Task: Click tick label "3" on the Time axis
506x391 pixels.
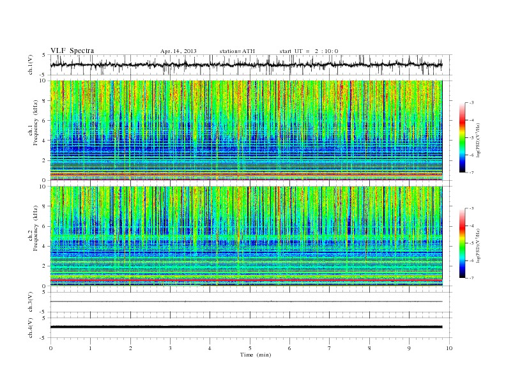Action: (x=170, y=348)
